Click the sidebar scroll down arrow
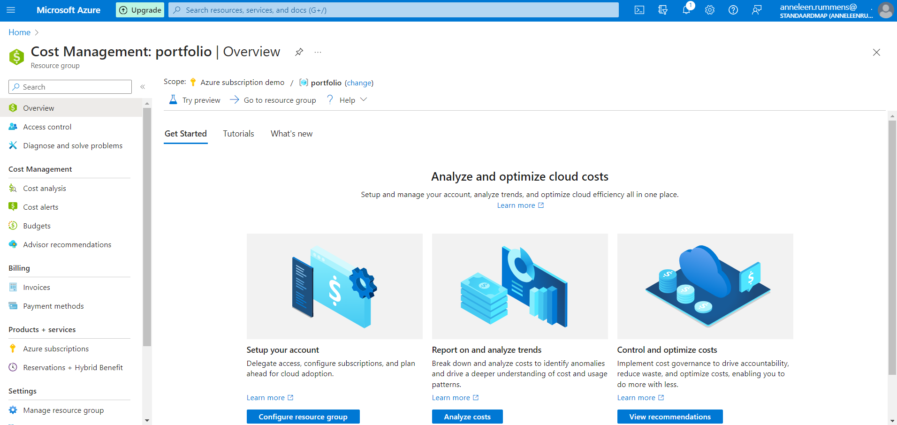The image size is (897, 425). tap(147, 420)
